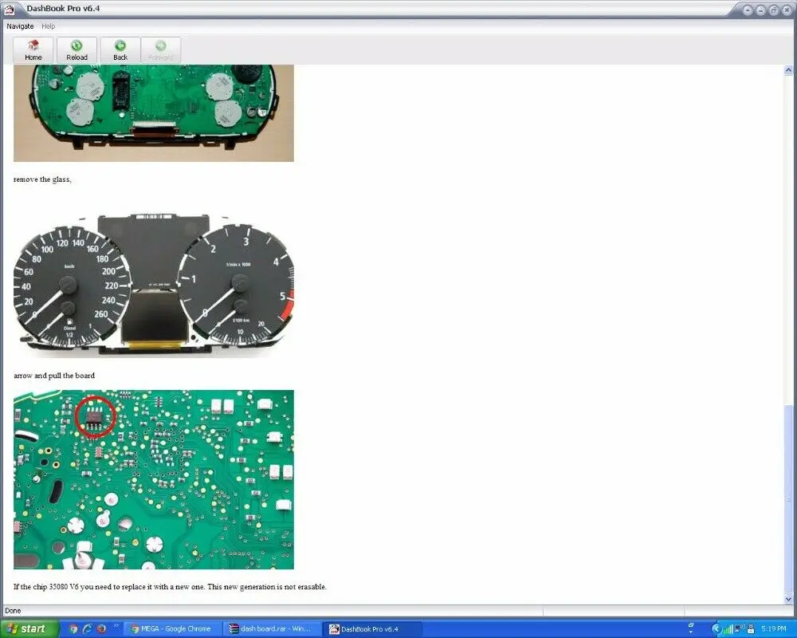The height and width of the screenshot is (638, 797).
Task: Click the speedometer gauge face photo
Action: tap(154, 285)
